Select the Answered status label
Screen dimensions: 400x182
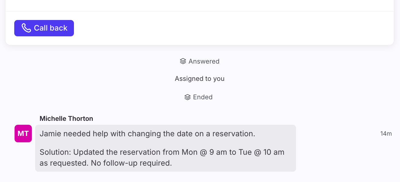click(204, 61)
